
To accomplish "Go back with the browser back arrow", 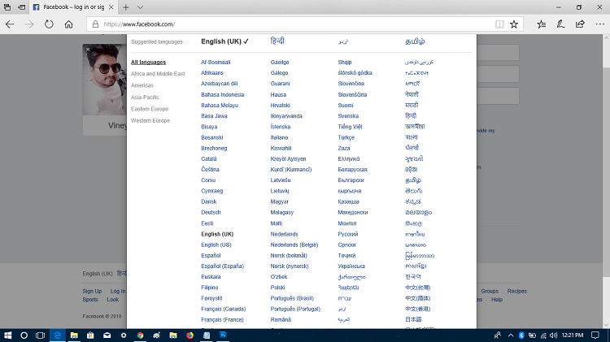I will (10, 24).
